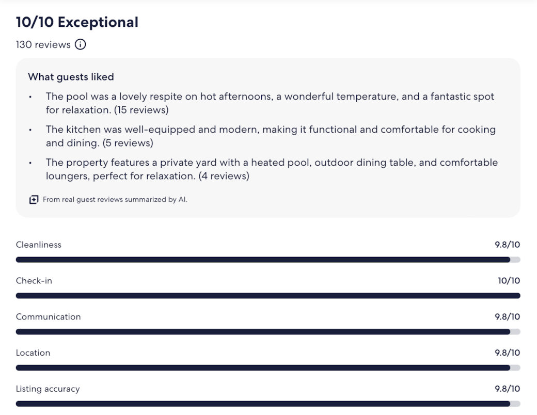Viewport: 537px width, 415px height.
Task: Click the Check-in rating bar
Action: (x=268, y=296)
